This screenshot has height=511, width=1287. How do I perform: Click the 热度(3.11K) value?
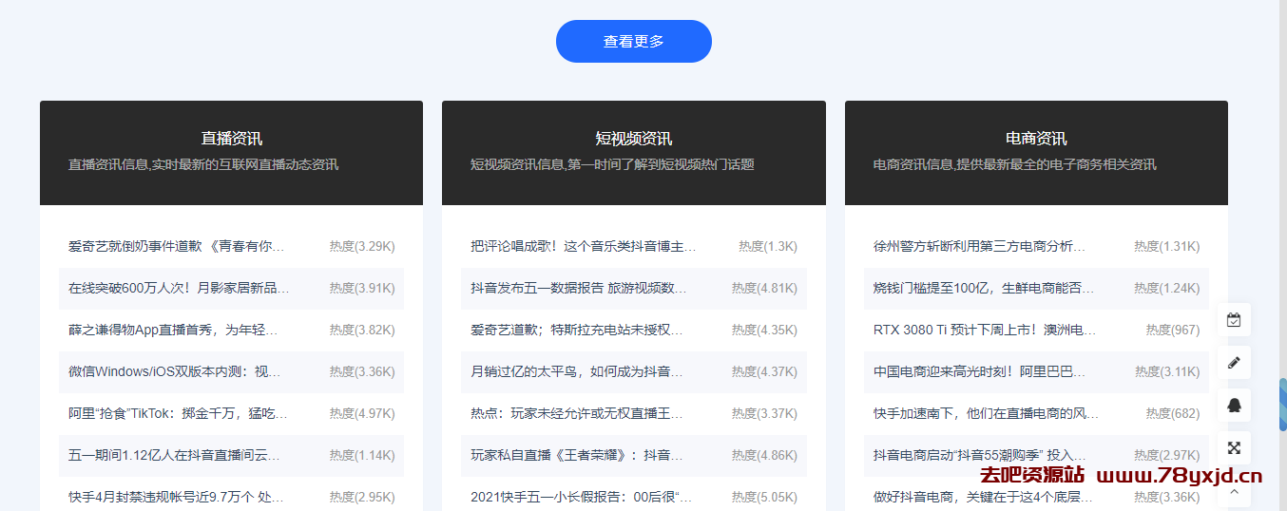point(1166,371)
